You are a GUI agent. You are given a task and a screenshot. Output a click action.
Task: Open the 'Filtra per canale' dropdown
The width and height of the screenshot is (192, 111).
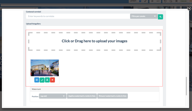144,17
